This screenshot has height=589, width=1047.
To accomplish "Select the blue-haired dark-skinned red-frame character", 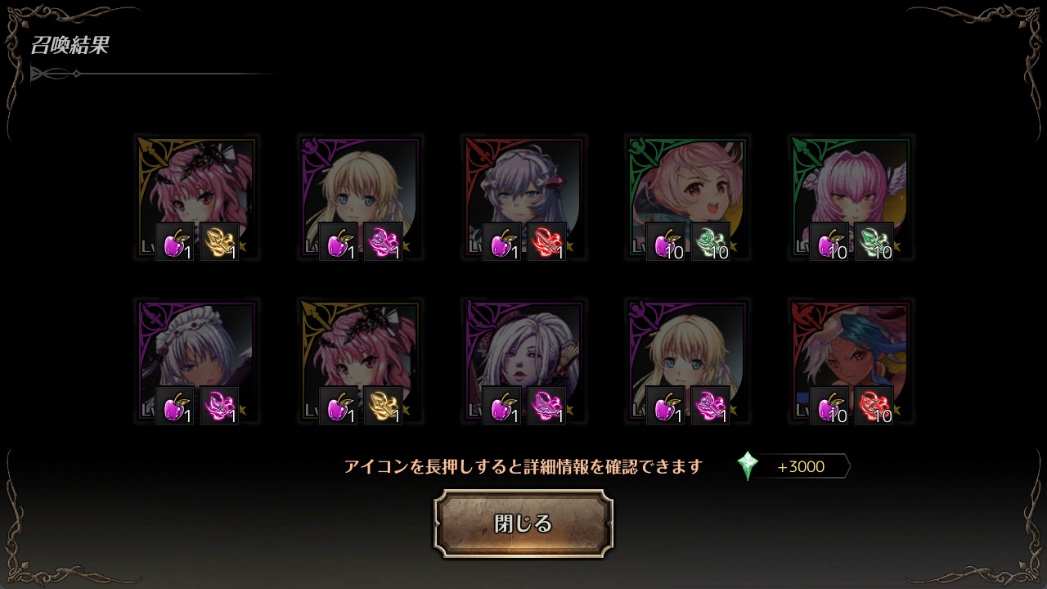I will 851,362.
